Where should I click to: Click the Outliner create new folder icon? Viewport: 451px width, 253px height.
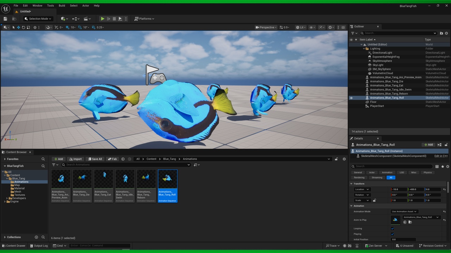(x=441, y=33)
